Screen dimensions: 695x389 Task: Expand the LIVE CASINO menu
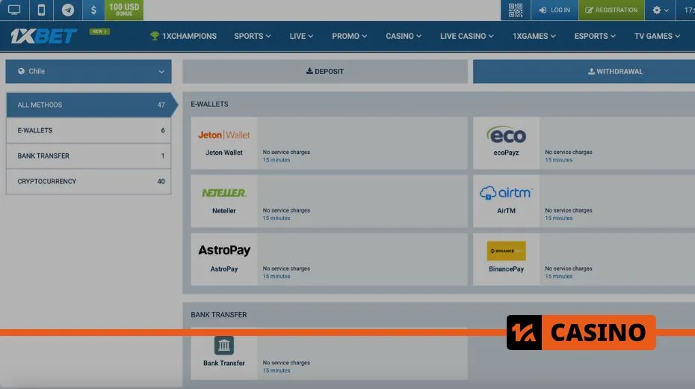point(467,36)
